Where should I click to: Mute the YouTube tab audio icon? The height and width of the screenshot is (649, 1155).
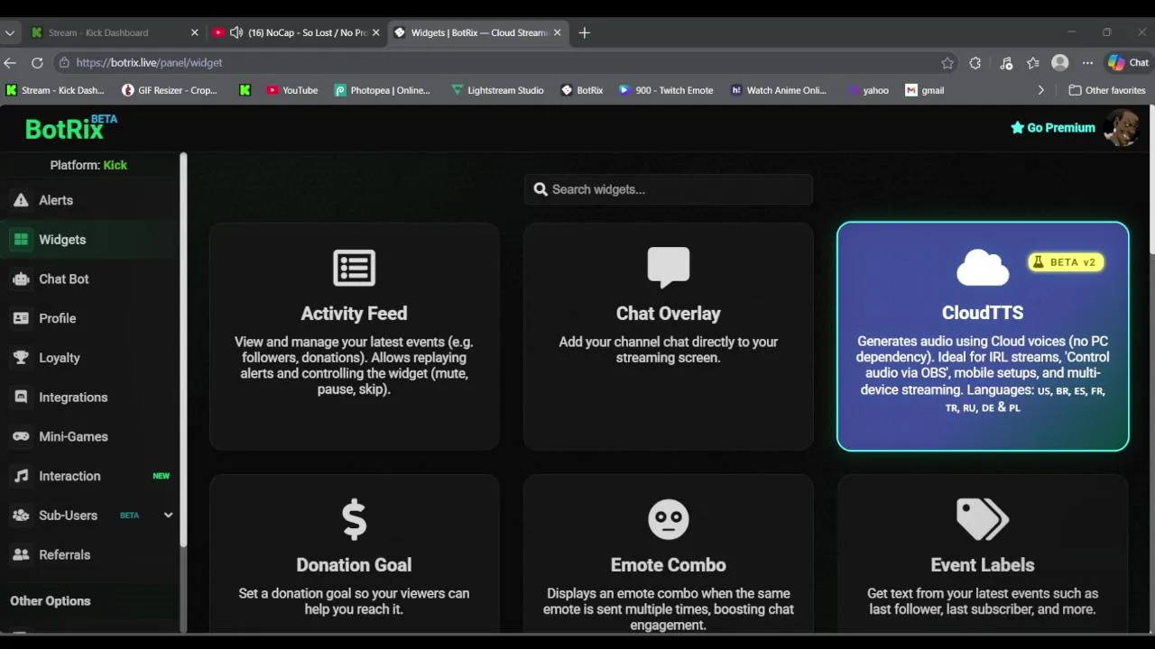point(236,32)
